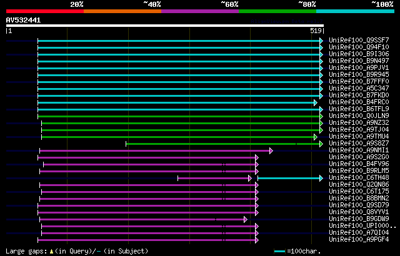The width and height of the screenshot is (400, 256).
Task: Click the =100char. scale label
Action: point(303,252)
